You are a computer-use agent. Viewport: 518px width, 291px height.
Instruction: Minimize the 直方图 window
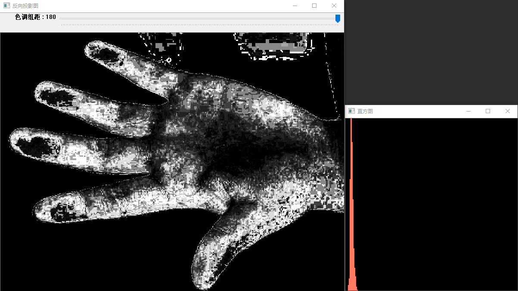point(468,111)
